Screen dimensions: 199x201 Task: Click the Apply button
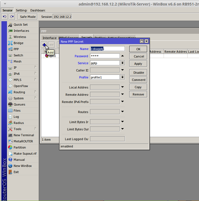[x=138, y=64]
